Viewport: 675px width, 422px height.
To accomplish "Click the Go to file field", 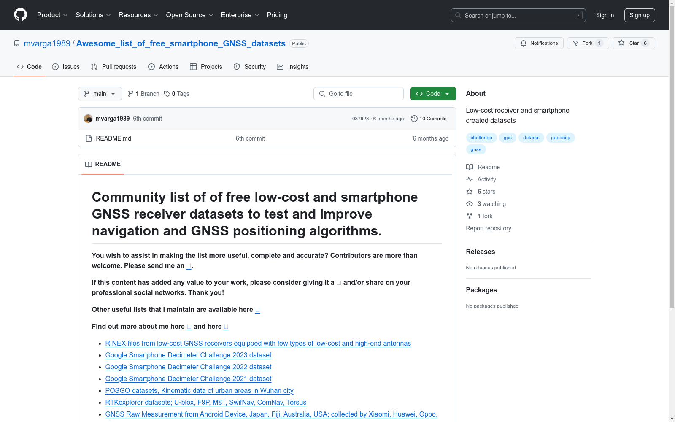I will [x=359, y=94].
